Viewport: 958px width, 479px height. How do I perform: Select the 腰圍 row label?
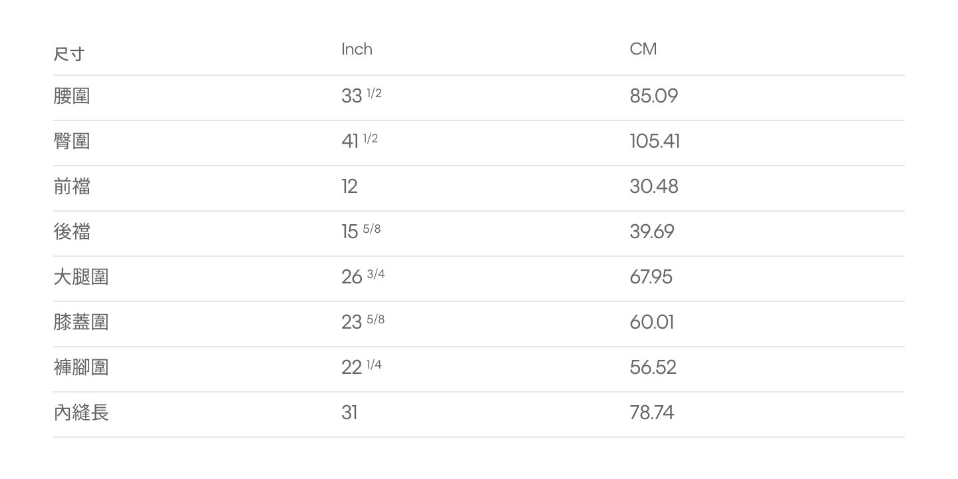pos(72,96)
